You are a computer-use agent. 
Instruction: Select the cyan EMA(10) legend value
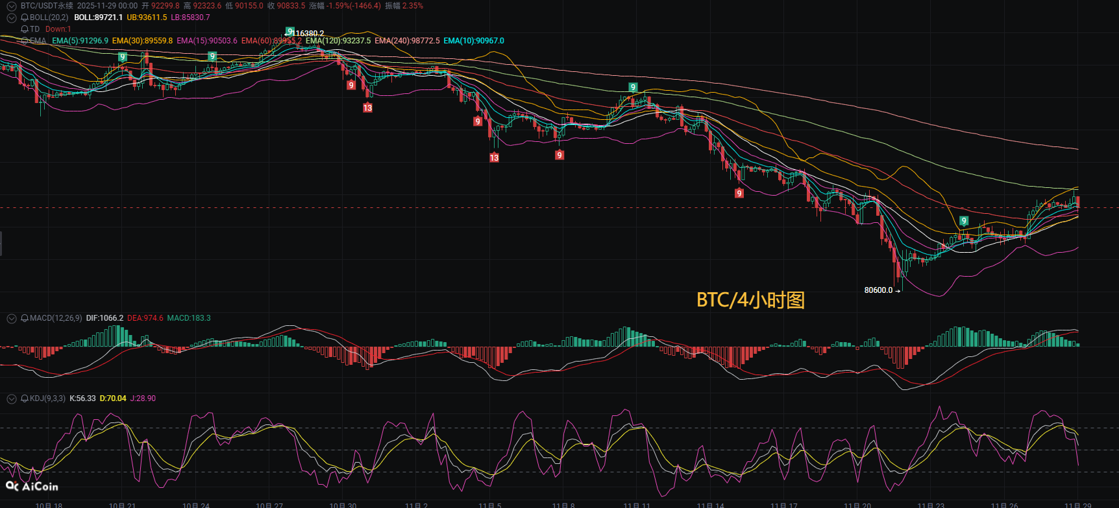473,41
